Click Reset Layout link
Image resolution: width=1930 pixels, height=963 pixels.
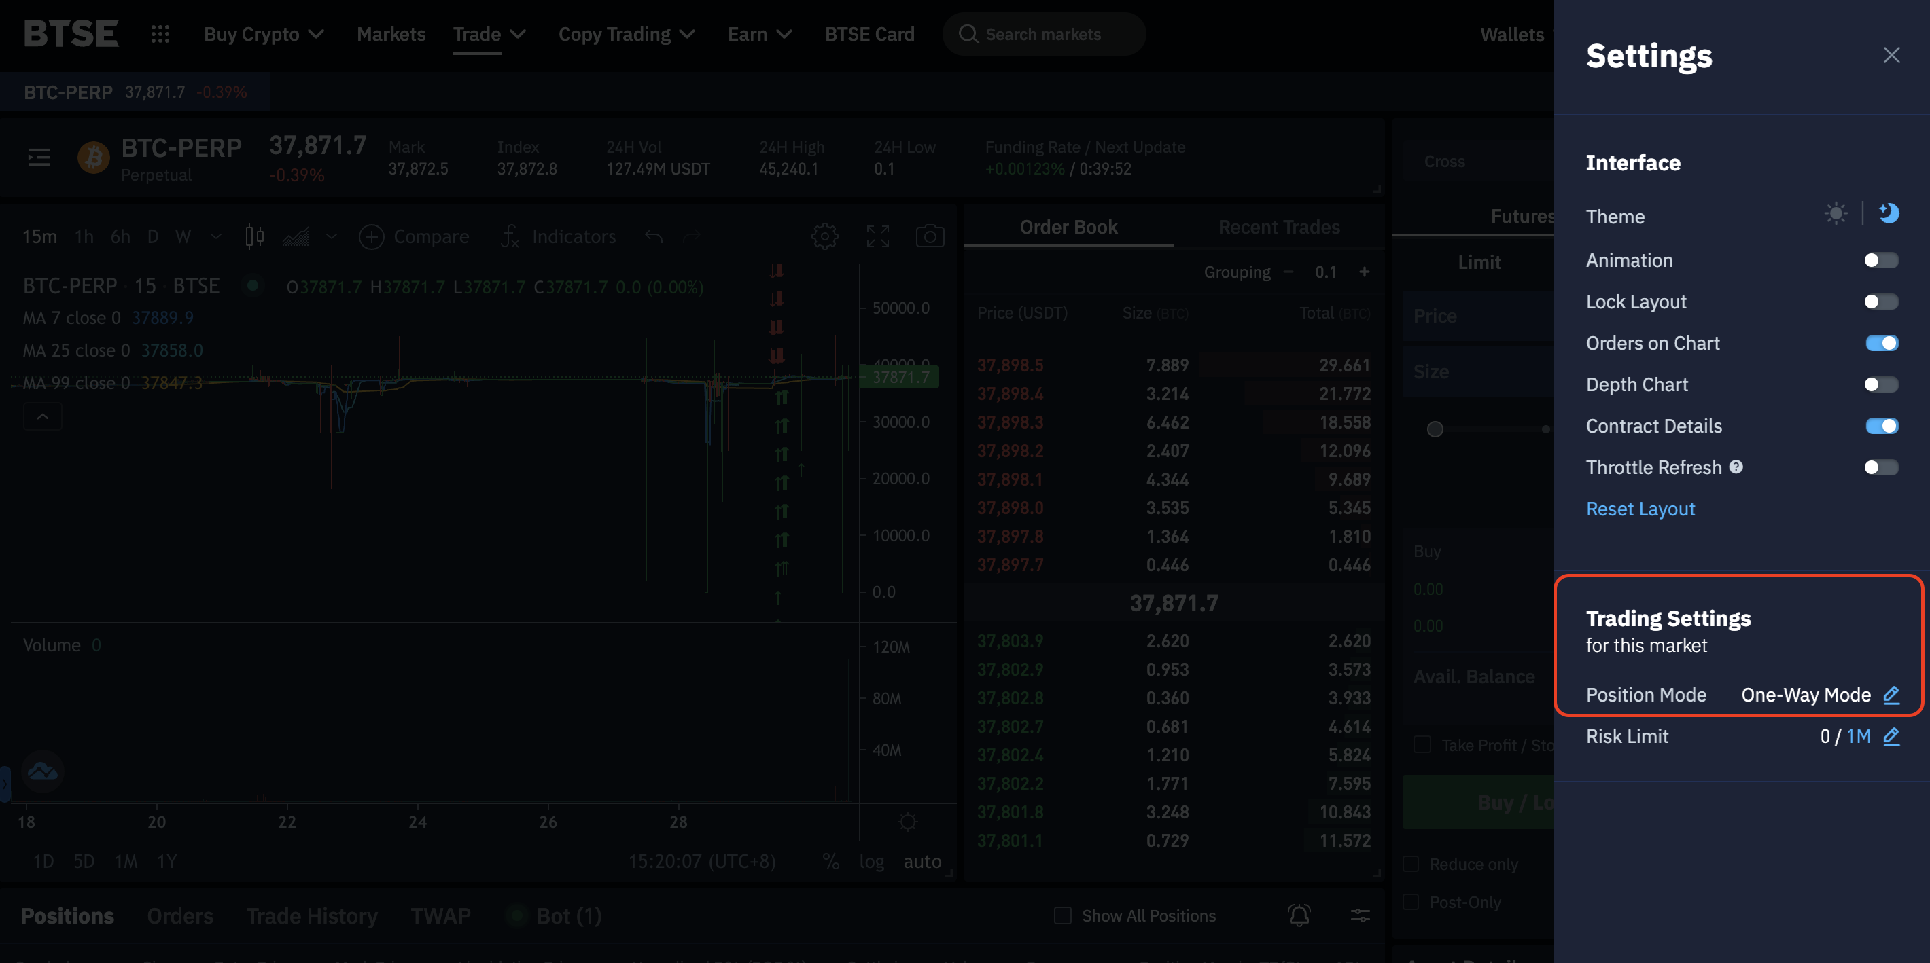pyautogui.click(x=1640, y=509)
